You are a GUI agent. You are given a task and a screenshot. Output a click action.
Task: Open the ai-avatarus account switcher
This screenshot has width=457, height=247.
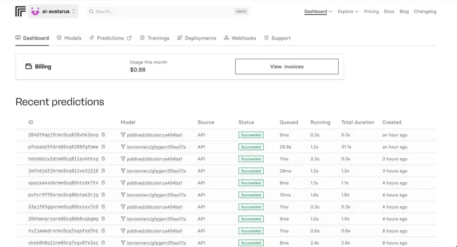54,11
